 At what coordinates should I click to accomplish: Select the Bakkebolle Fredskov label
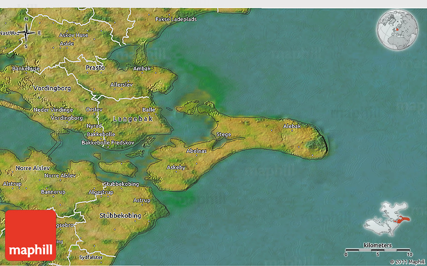pyautogui.click(x=109, y=143)
